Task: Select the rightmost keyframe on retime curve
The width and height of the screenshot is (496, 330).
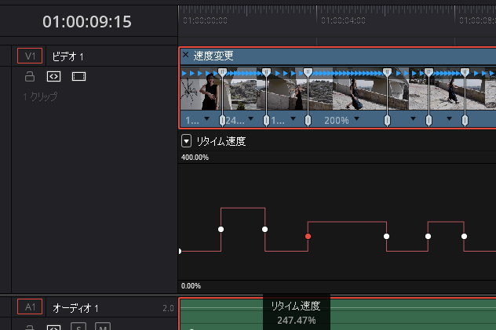Action: click(464, 236)
